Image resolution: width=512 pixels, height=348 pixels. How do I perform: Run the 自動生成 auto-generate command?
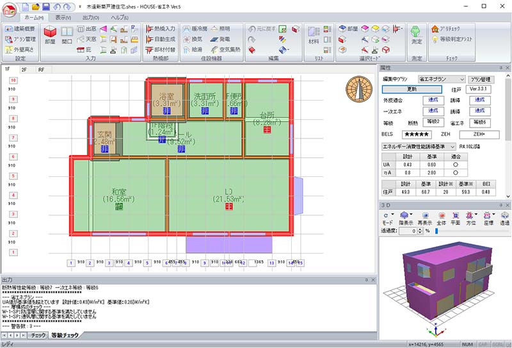click(x=159, y=38)
